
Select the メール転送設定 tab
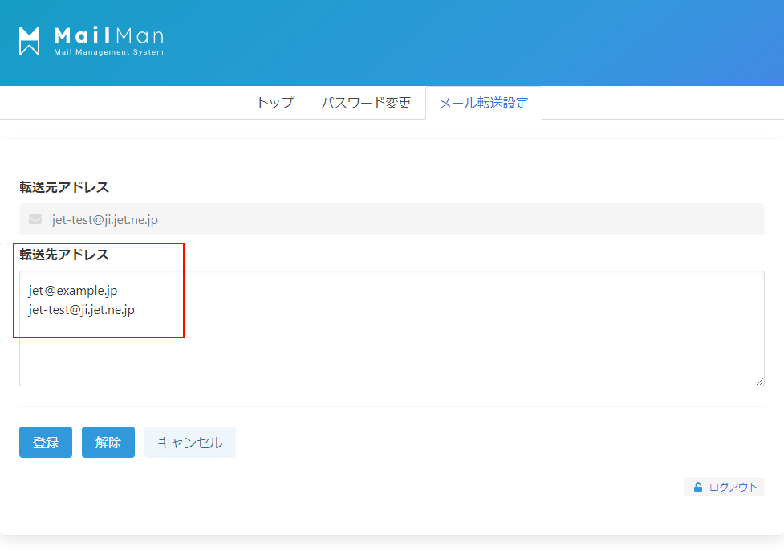point(483,103)
